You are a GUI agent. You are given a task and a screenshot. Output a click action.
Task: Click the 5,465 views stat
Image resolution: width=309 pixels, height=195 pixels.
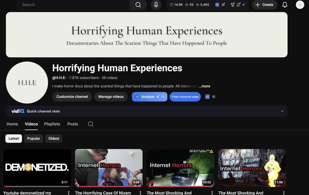(202, 5)
